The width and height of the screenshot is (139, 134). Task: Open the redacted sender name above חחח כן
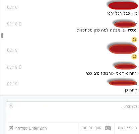coord(123,83)
